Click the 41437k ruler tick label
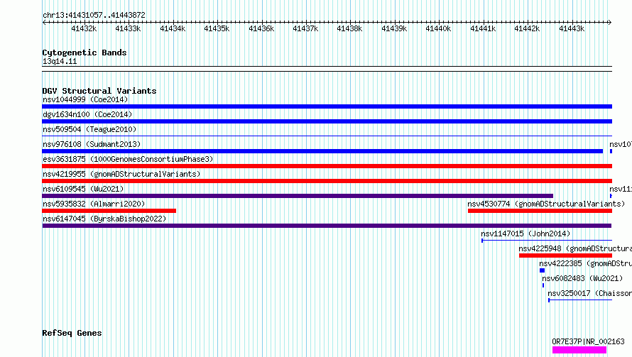Image resolution: width=632 pixels, height=357 pixels. [x=305, y=29]
